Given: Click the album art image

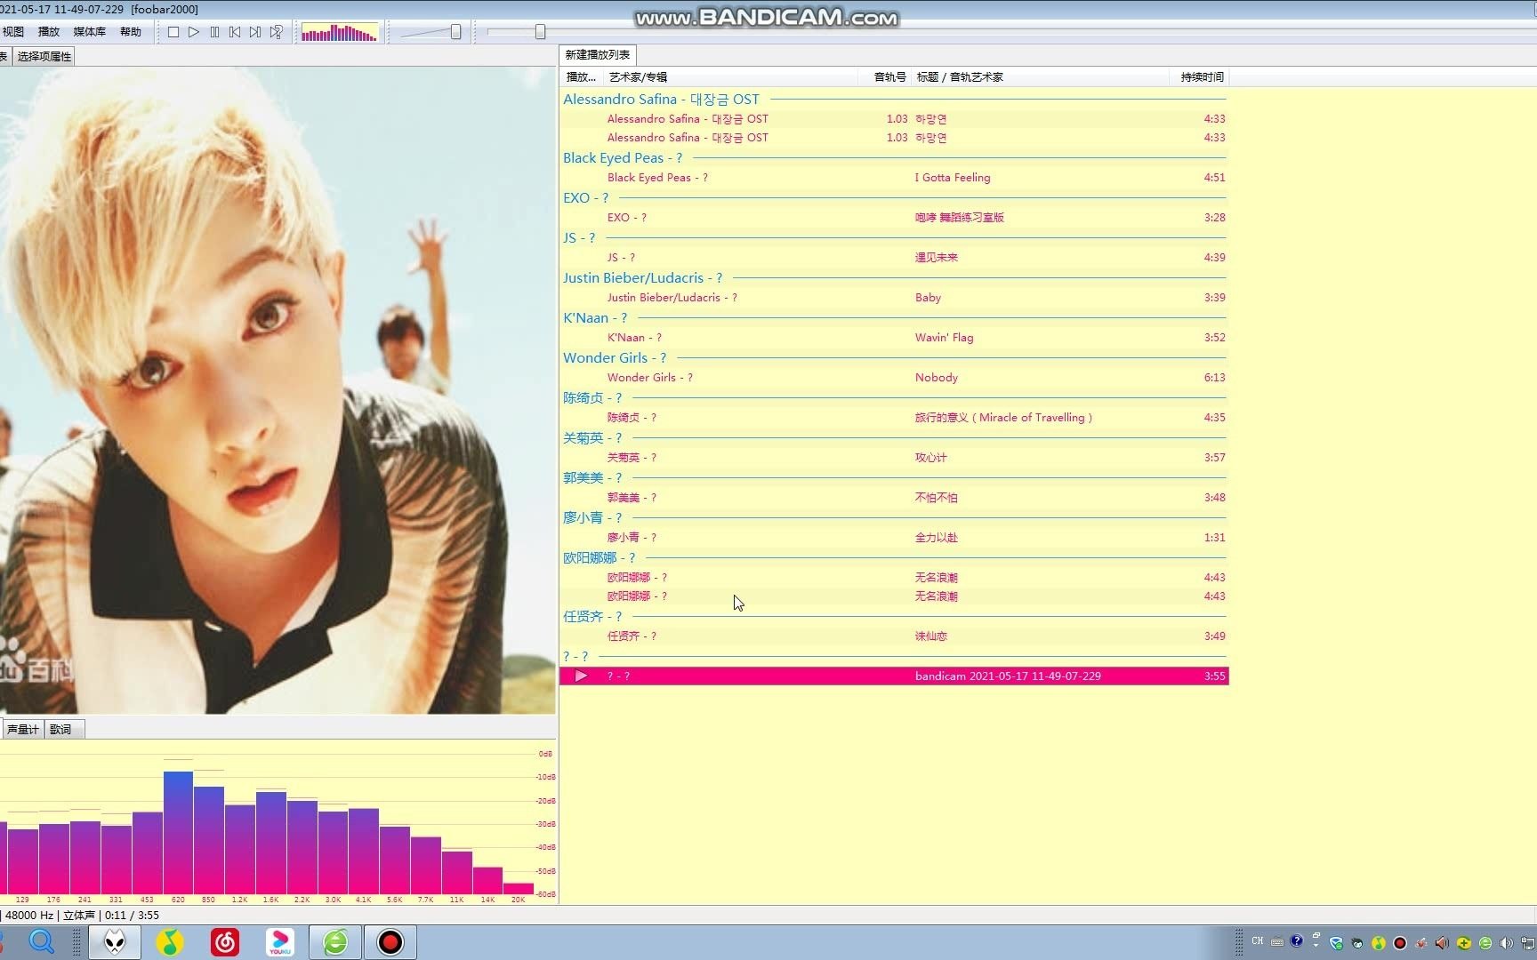Looking at the screenshot, I should pyautogui.click(x=278, y=391).
